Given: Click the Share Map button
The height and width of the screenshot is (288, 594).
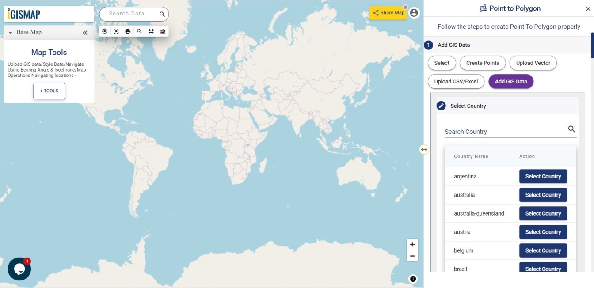Looking at the screenshot, I should (388, 13).
